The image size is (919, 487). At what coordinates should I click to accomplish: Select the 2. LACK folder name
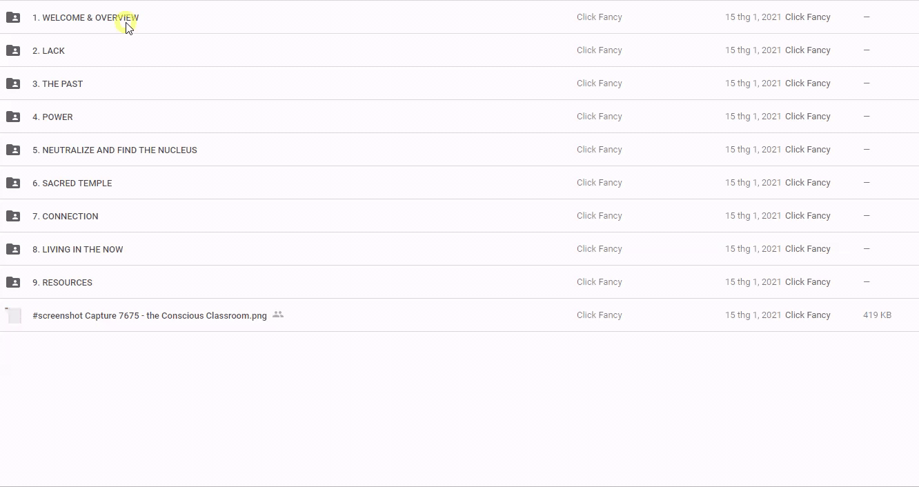pyautogui.click(x=48, y=51)
